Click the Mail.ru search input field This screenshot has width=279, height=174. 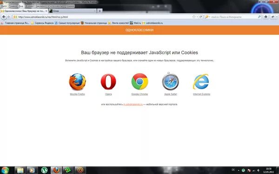[233, 17]
